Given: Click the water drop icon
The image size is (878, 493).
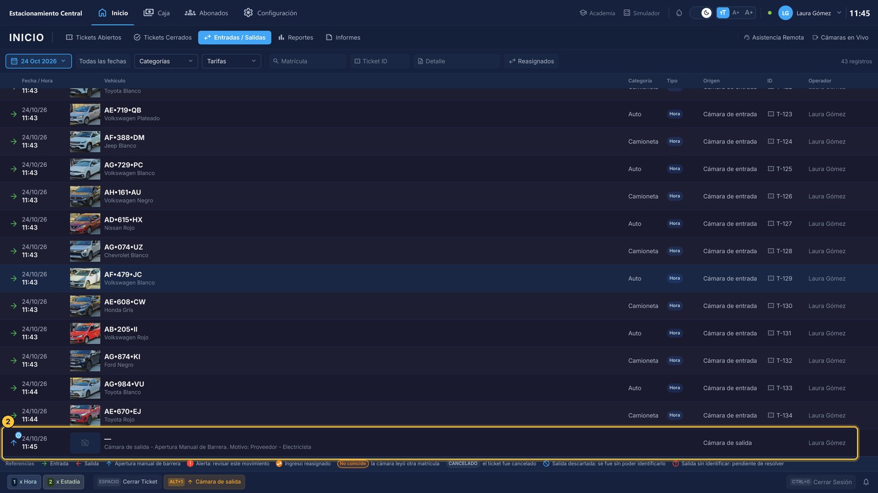Looking at the screenshot, I should (679, 13).
